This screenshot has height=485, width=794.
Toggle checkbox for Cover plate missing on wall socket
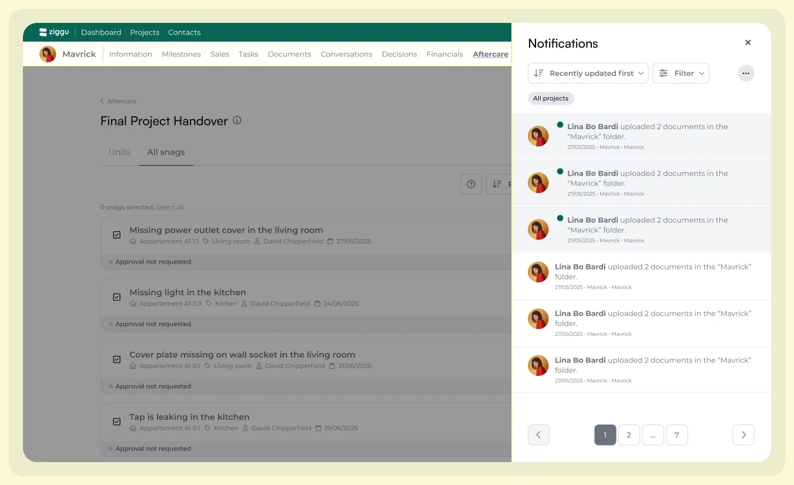tap(116, 359)
